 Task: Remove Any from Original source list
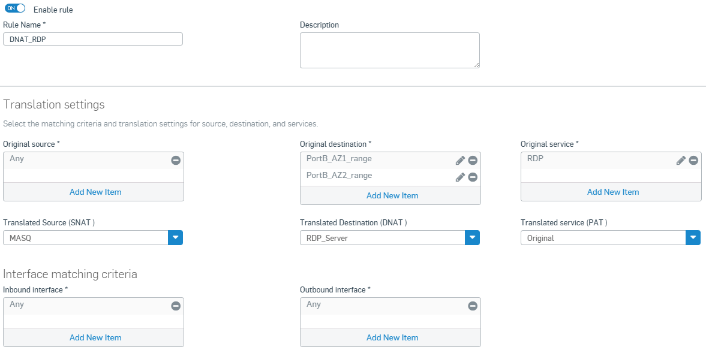point(176,161)
